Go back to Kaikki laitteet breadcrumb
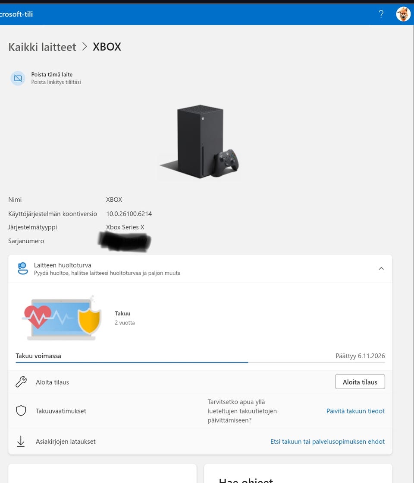Screen dimensions: 414x483 [x=42, y=47]
